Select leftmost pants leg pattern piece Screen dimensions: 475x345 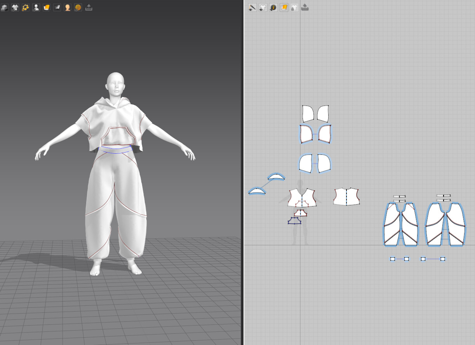(x=392, y=224)
